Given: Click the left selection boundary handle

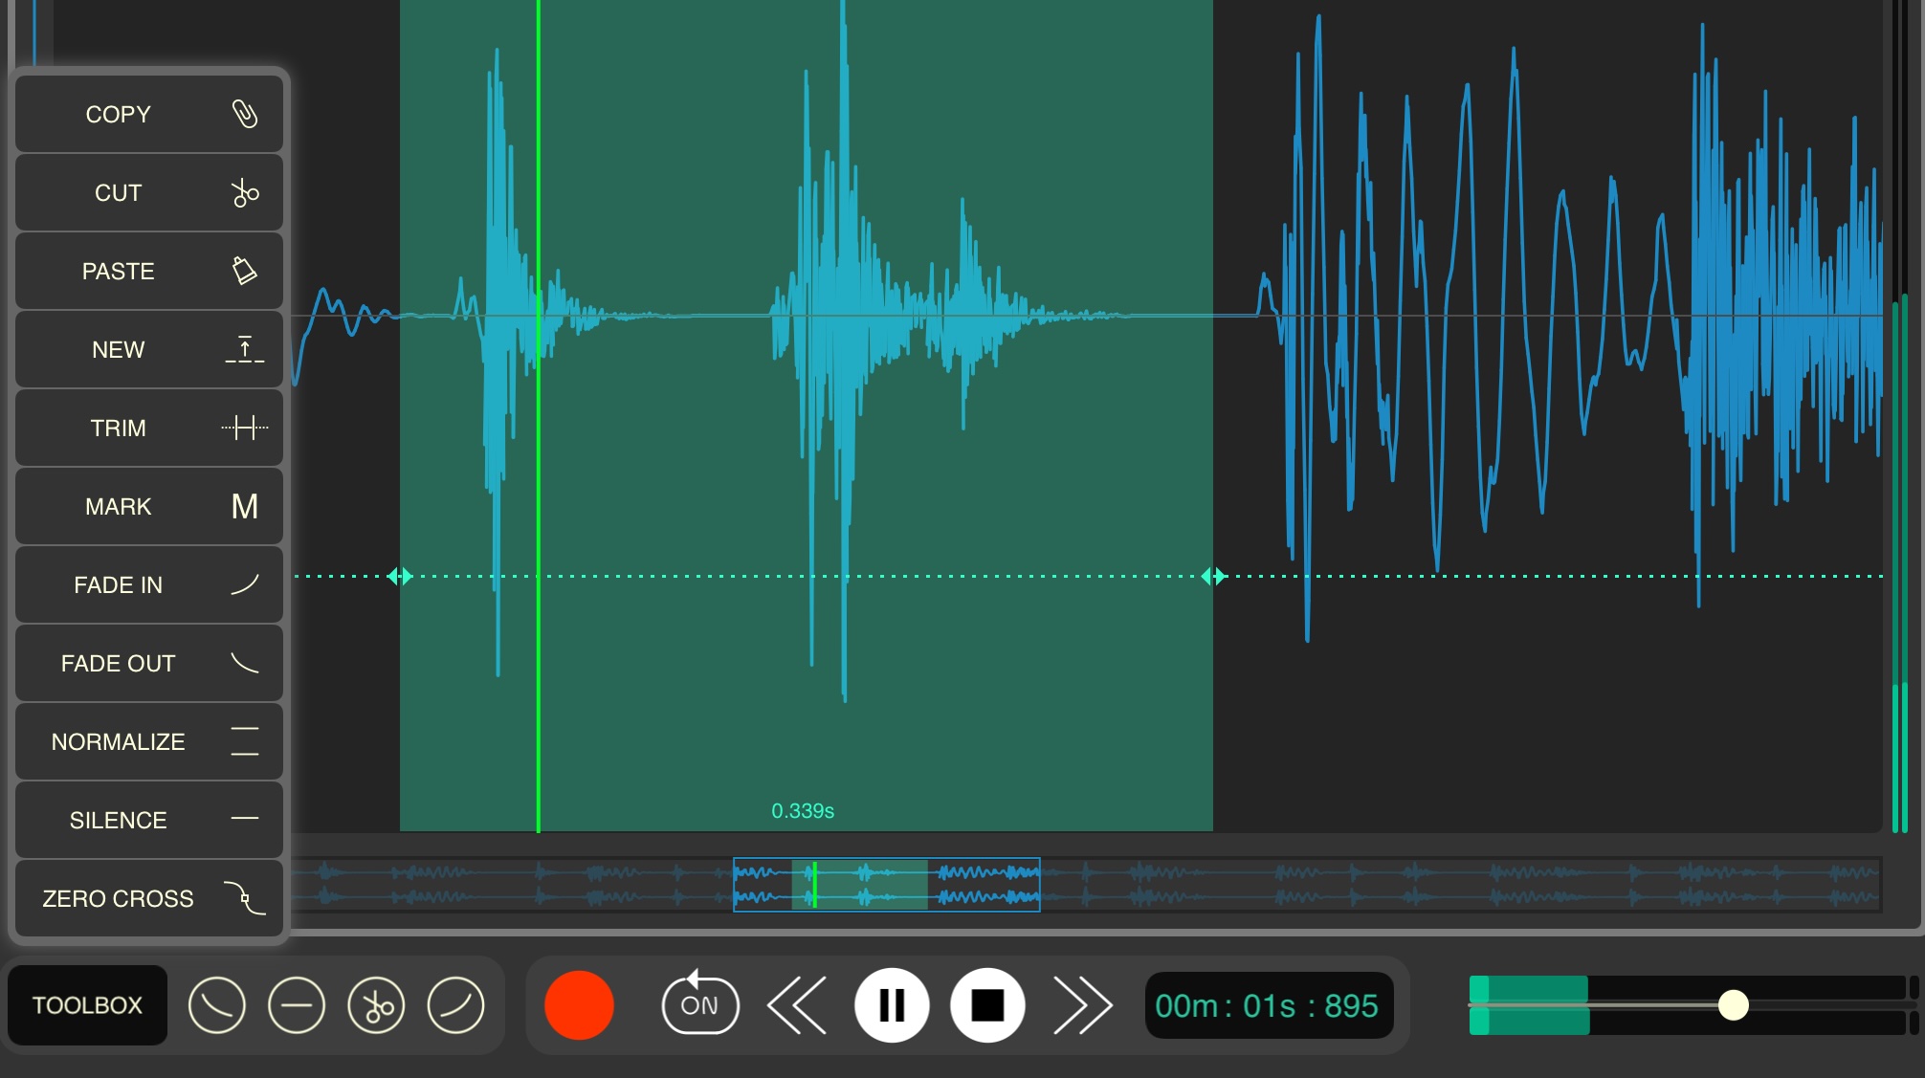Looking at the screenshot, I should tap(400, 576).
